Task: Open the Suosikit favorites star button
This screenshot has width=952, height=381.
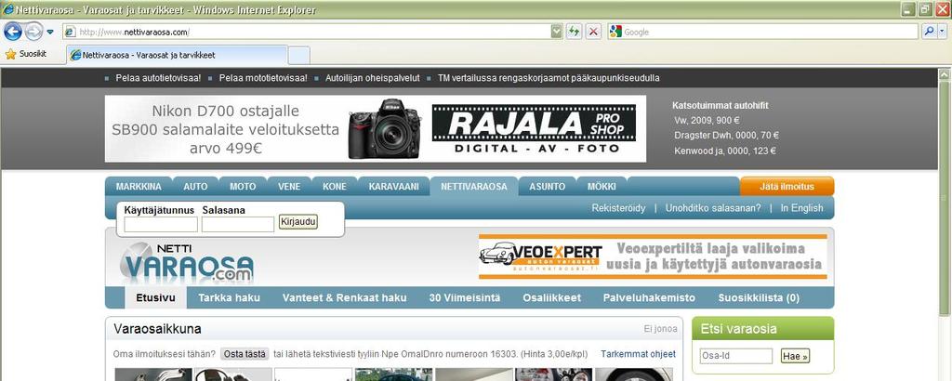Action: click(x=25, y=54)
